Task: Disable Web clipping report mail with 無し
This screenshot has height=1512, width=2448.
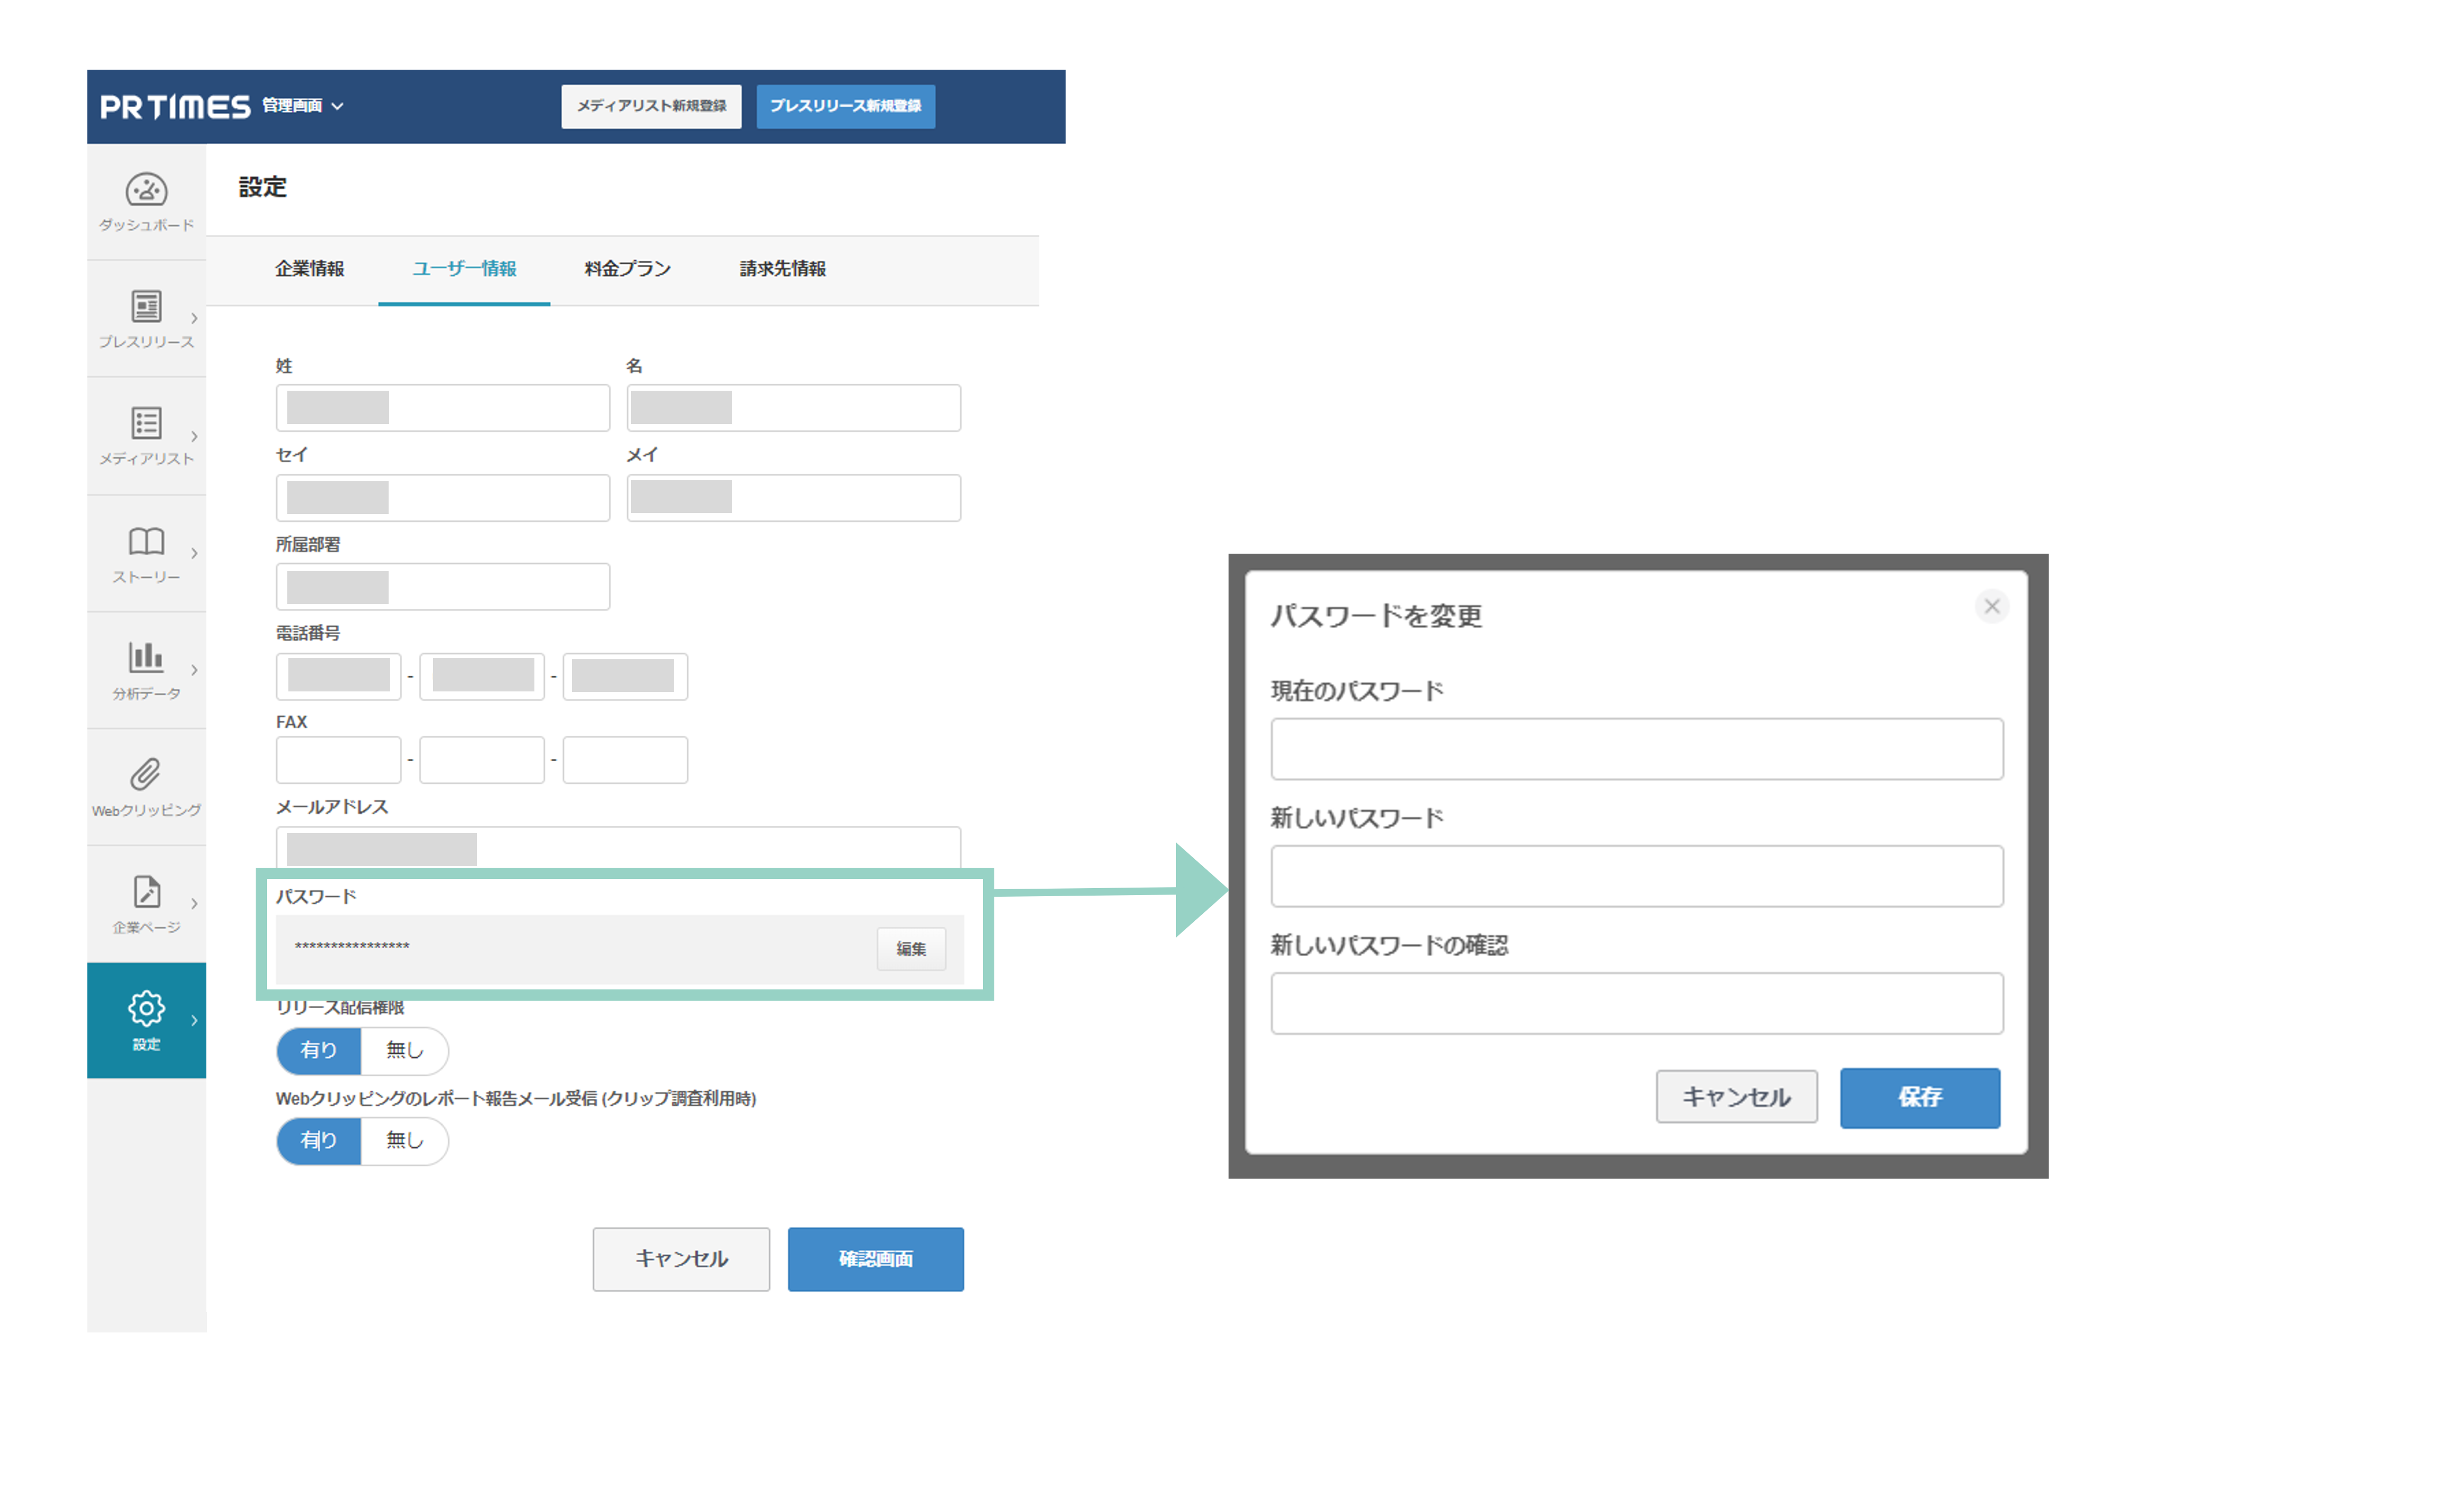Action: 404,1140
